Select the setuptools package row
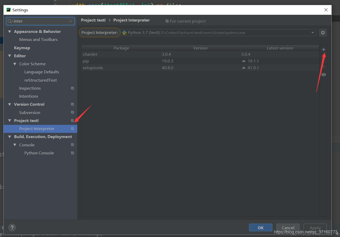Viewport: 340px width, 237px height. click(200, 68)
